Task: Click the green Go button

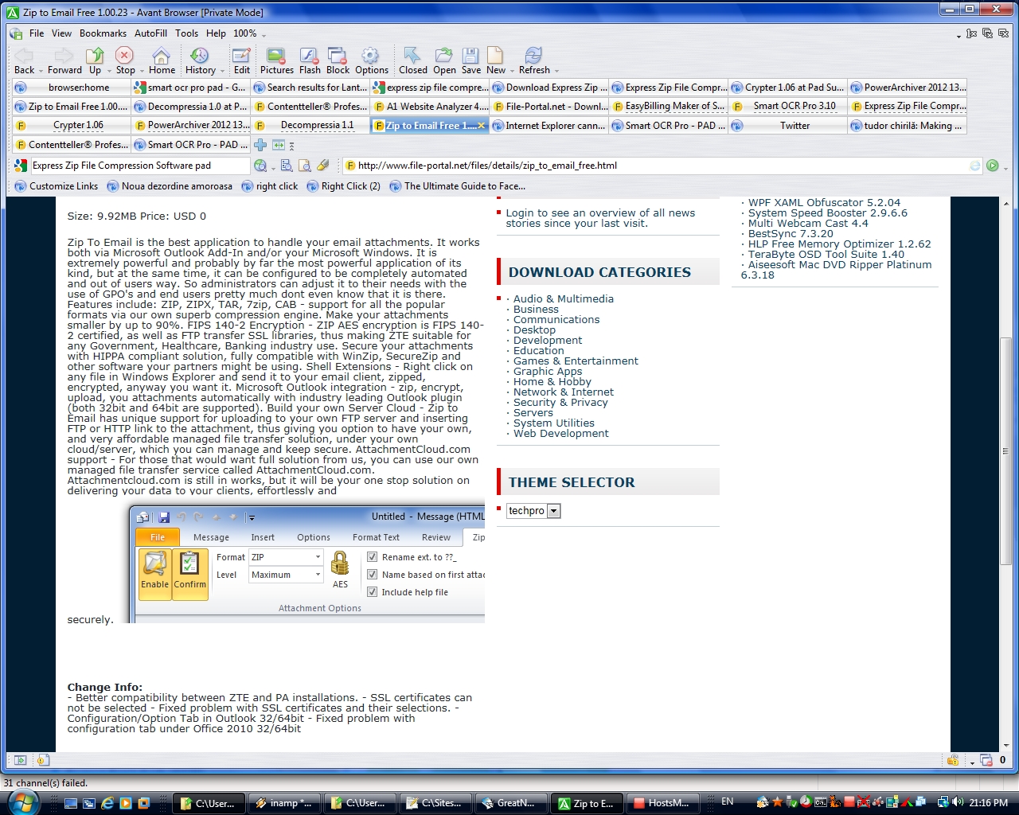Action: click(992, 166)
